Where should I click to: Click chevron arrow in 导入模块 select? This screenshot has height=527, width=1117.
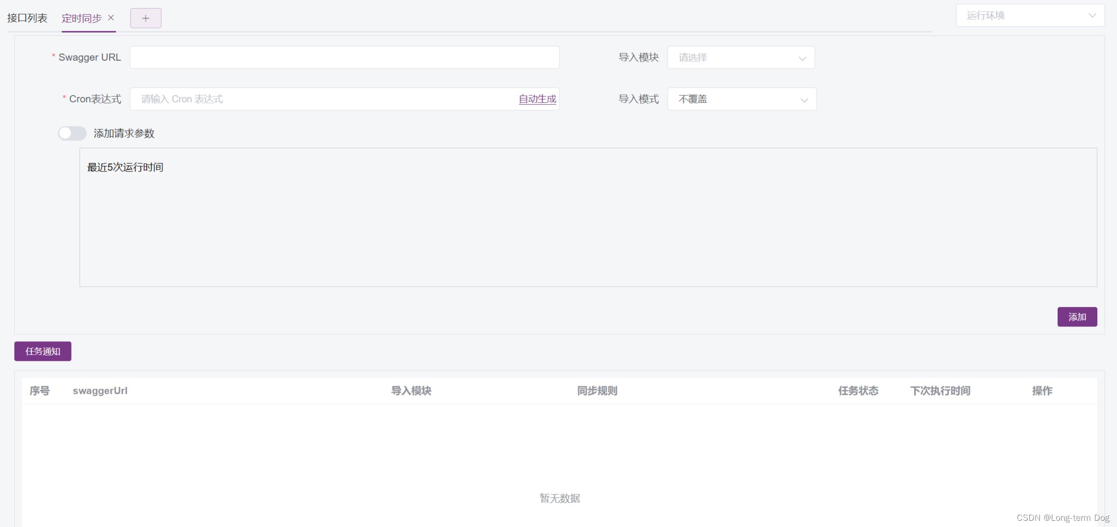pyautogui.click(x=802, y=58)
